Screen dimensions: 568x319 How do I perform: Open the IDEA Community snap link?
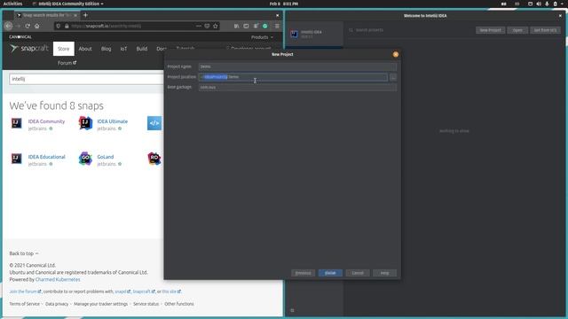click(46, 121)
